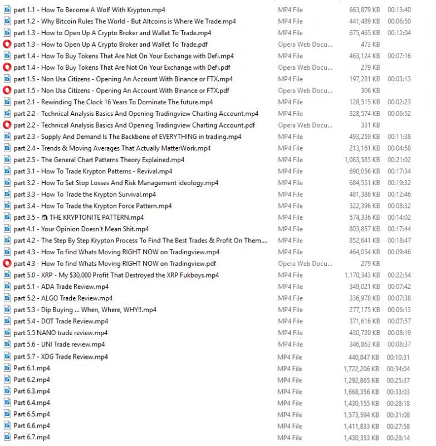Select Part 6.2.mp4 file name
The width and height of the screenshot is (436, 446).
click(32, 380)
